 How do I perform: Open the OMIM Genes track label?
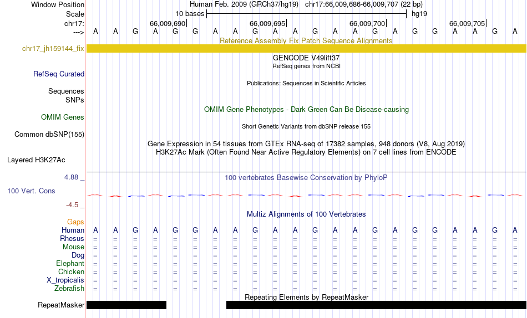pyautogui.click(x=62, y=117)
